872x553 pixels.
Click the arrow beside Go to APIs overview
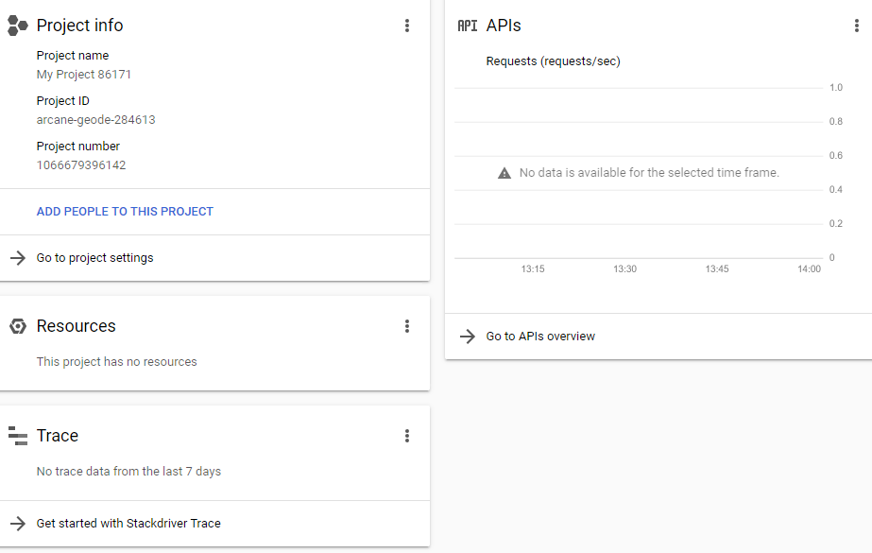[x=467, y=336]
